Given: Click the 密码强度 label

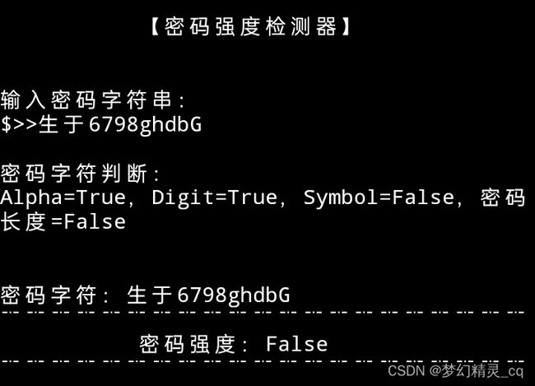Looking at the screenshot, I should [x=188, y=344].
